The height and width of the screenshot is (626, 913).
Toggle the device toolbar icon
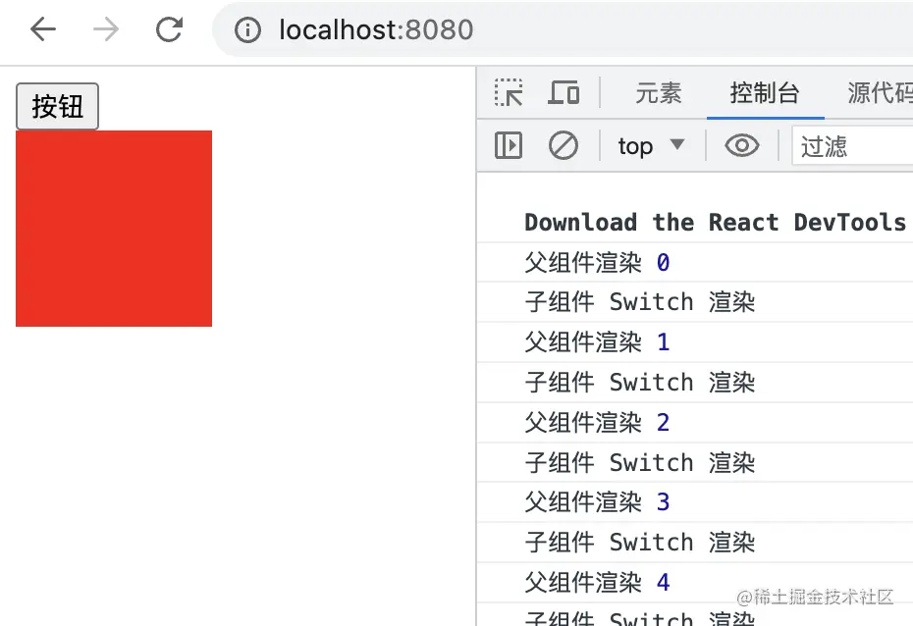click(564, 92)
